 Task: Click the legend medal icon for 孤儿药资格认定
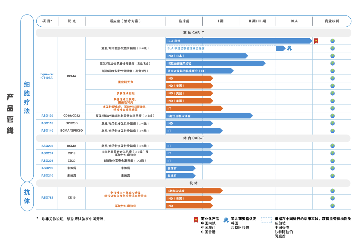click(x=226, y=220)
